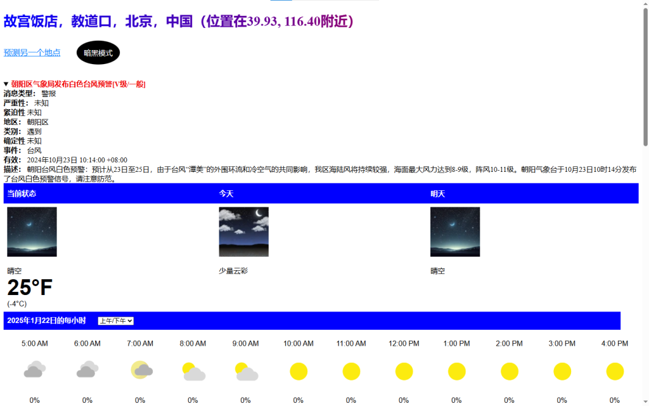Click the (-4°C) Celsius value

coord(17,304)
